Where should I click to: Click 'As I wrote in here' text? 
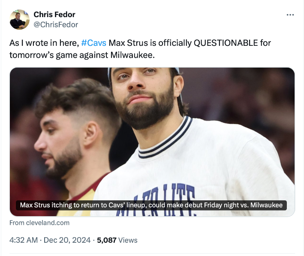click(x=43, y=43)
